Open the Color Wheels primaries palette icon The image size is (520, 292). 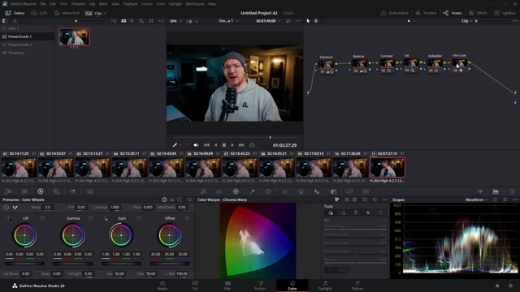[x=40, y=191]
